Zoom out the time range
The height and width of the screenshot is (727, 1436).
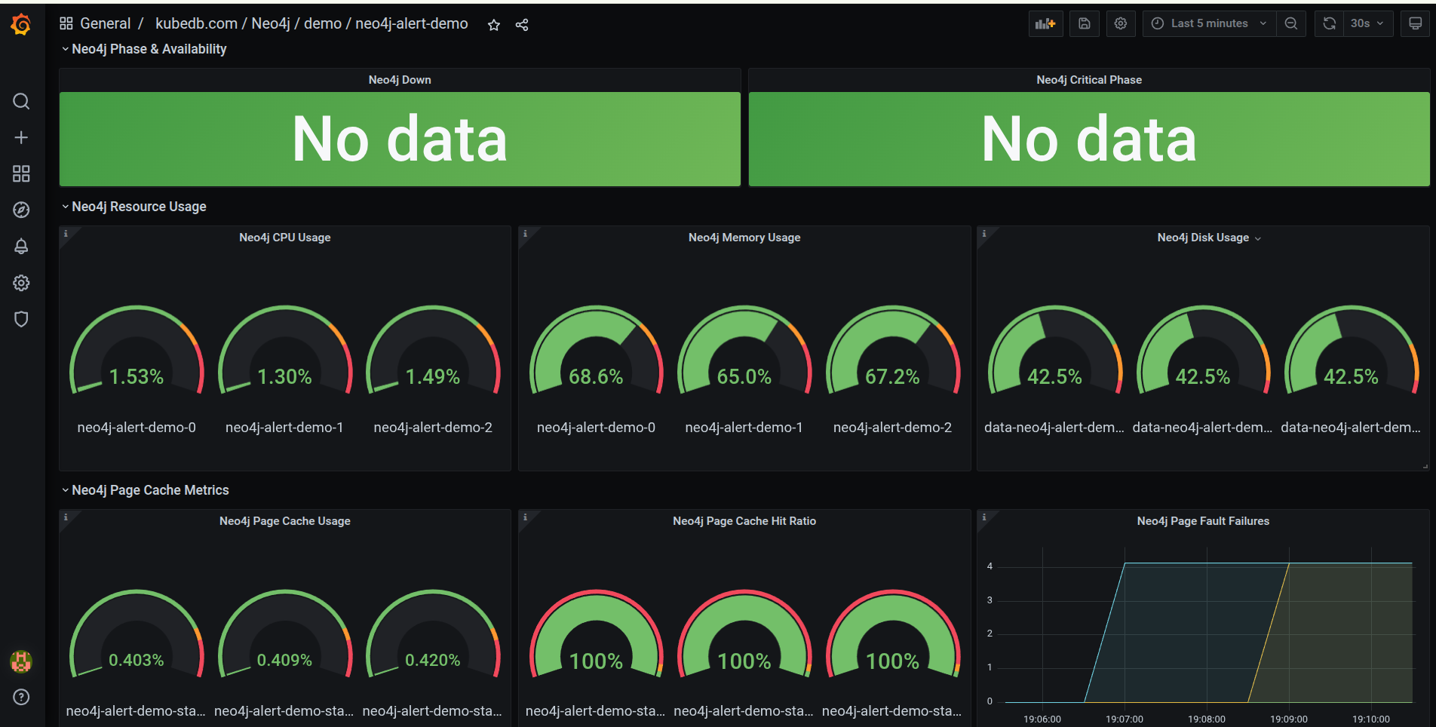click(x=1291, y=23)
